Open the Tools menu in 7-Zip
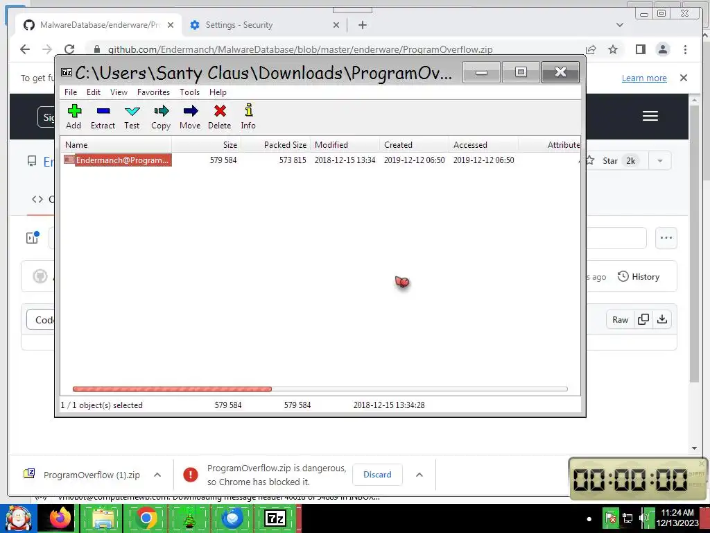The width and height of the screenshot is (710, 533). [x=189, y=92]
